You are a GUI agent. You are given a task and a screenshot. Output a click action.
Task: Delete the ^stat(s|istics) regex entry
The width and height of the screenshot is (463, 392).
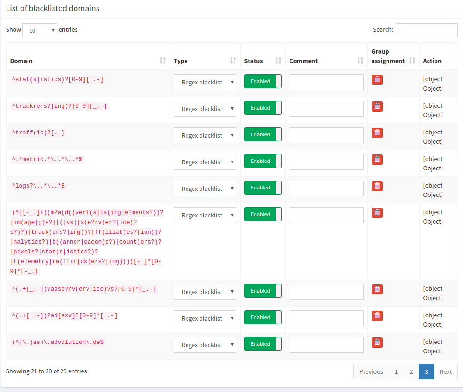tap(377, 80)
